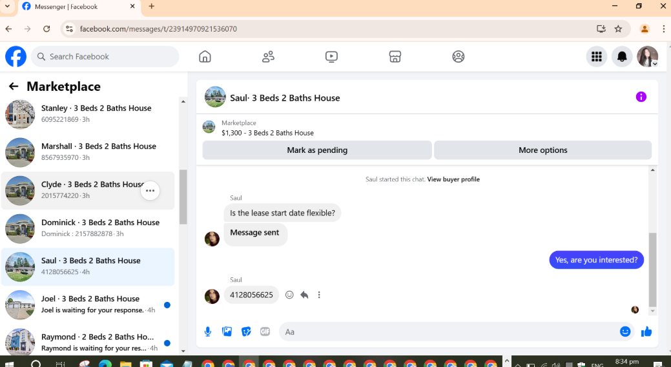Image resolution: width=671 pixels, height=367 pixels.
Task: Show notifications bell
Action: [x=622, y=56]
